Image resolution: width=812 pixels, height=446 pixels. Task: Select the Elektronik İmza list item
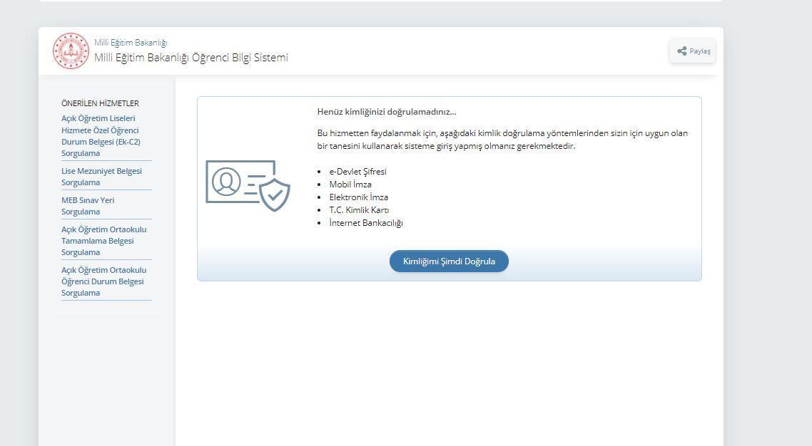click(358, 197)
